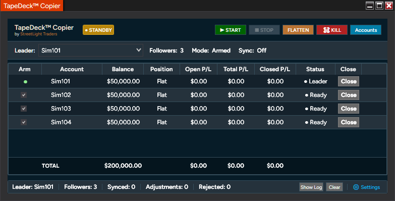Select the Sim101 account name cell

[61, 81]
